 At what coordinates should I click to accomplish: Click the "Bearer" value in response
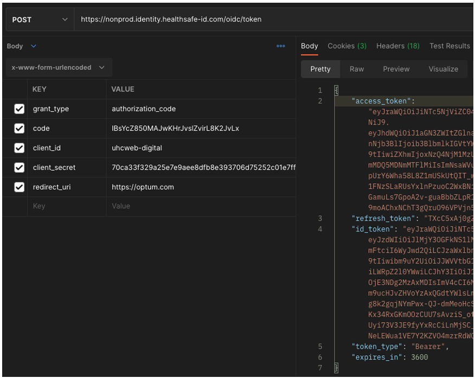click(x=428, y=347)
